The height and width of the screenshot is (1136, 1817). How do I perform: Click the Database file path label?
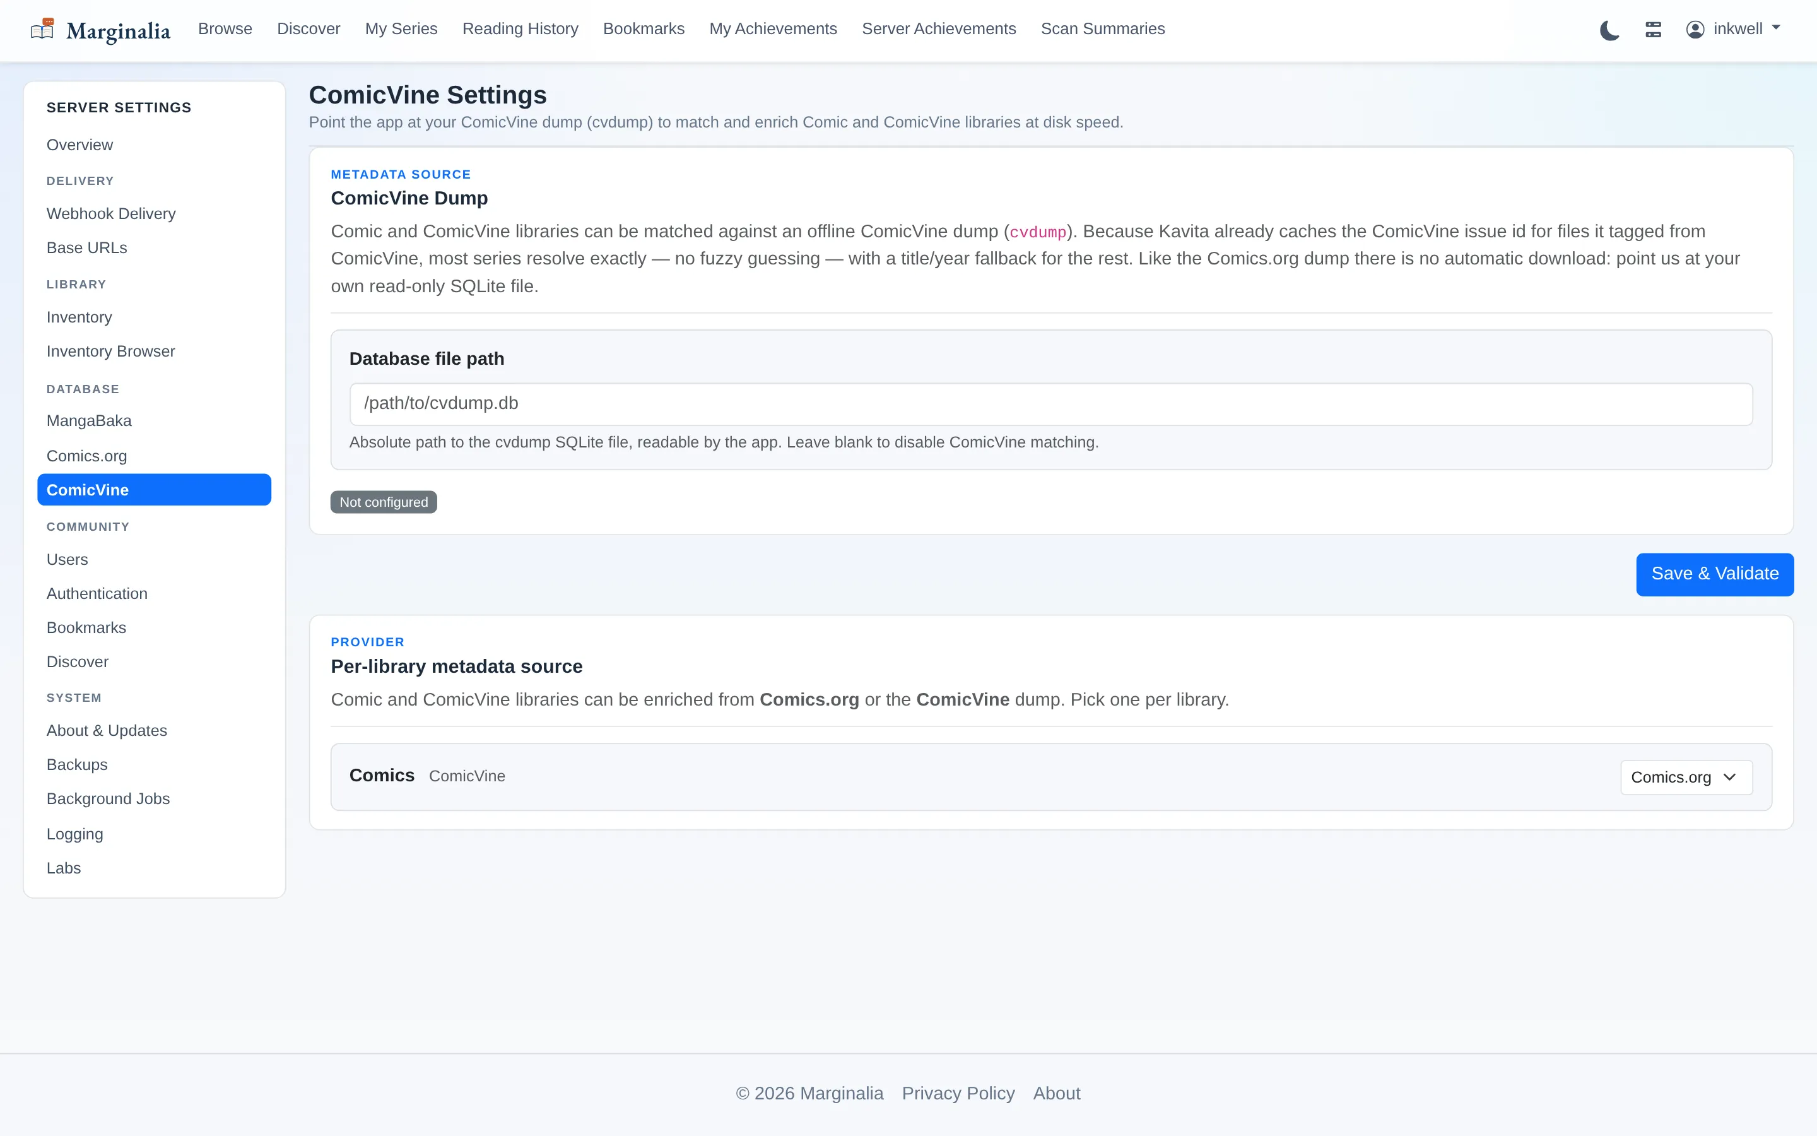[426, 359]
